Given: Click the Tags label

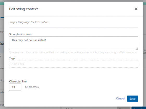Looking at the screenshot, I should (12, 58).
